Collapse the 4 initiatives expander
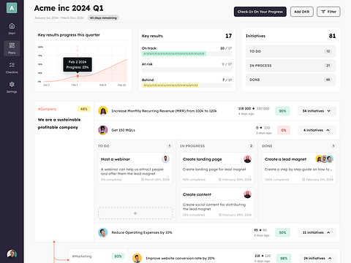This screenshot has height=263, width=351. click(x=317, y=130)
